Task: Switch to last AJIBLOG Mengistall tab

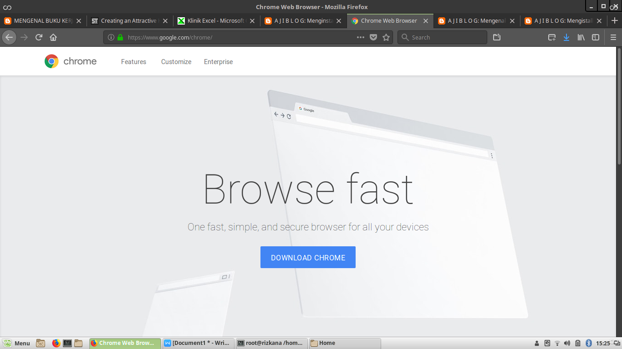Action: tap(563, 21)
